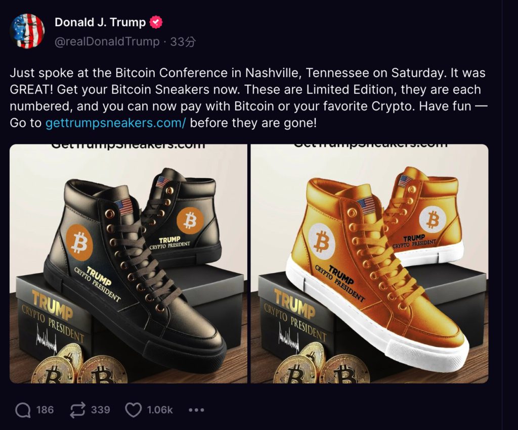The height and width of the screenshot is (430, 518).
Task: Open the profile avatar picture
Action: coord(27,31)
